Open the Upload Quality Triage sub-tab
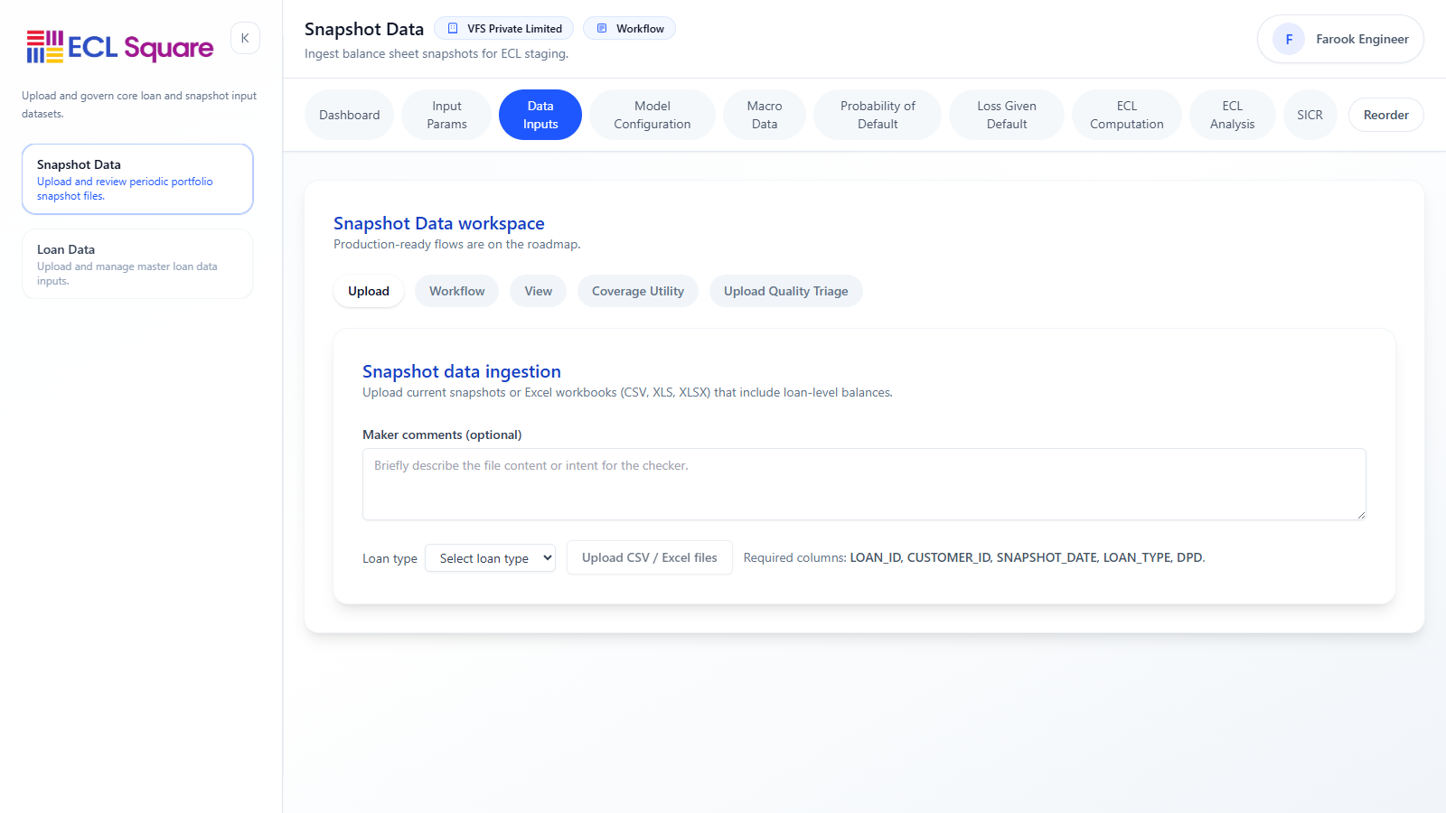 point(786,291)
